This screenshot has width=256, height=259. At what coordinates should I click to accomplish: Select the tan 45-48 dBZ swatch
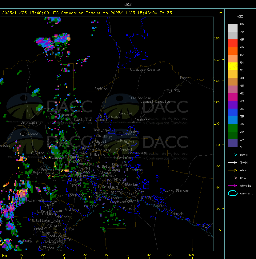point(233,82)
